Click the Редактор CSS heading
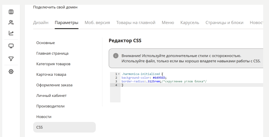This screenshot has width=269, height=137. pyautogui.click(x=125, y=40)
